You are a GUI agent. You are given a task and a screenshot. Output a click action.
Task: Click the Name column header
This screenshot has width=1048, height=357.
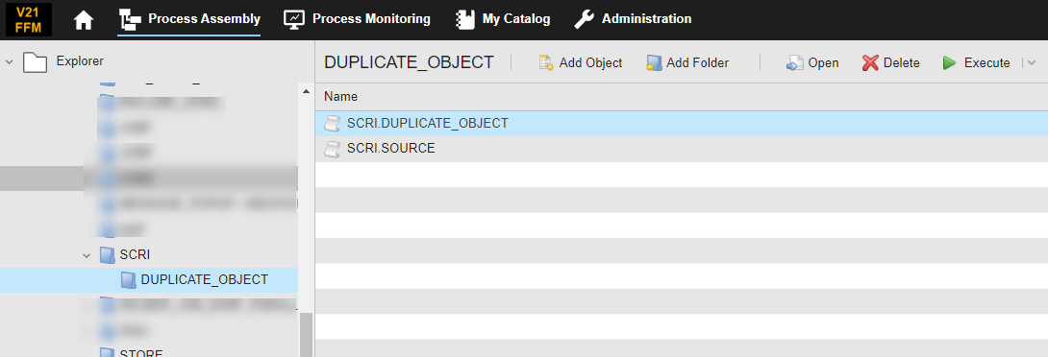pyautogui.click(x=341, y=97)
